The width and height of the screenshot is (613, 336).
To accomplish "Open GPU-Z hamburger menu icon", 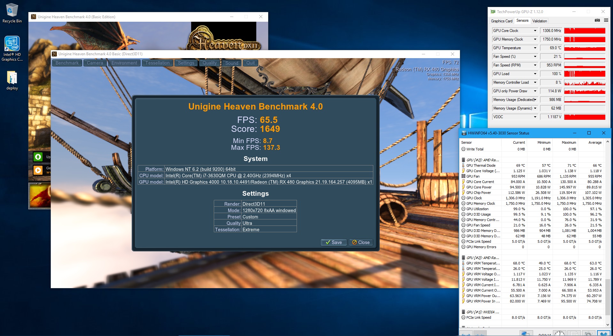I will click(606, 20).
